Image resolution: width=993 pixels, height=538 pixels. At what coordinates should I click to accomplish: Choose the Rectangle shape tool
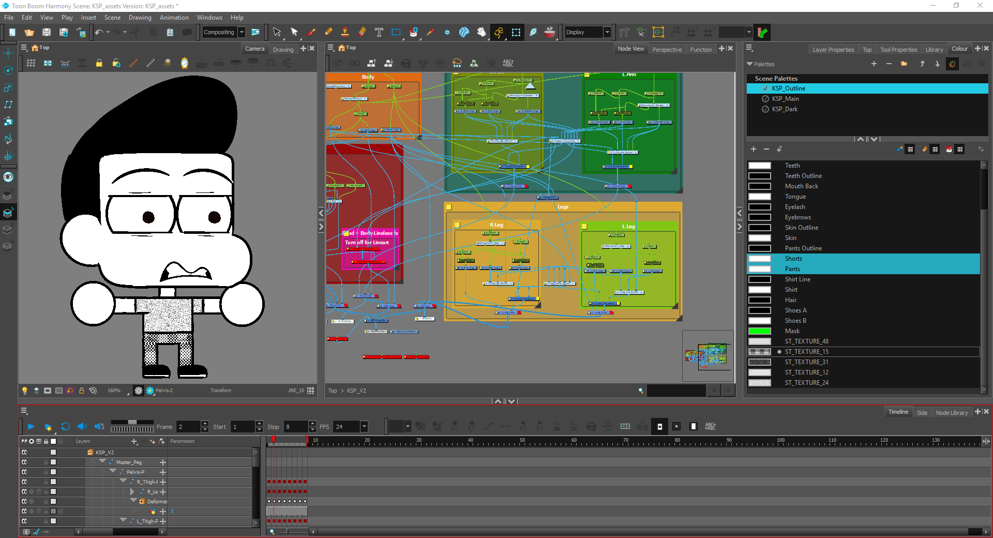tap(396, 32)
